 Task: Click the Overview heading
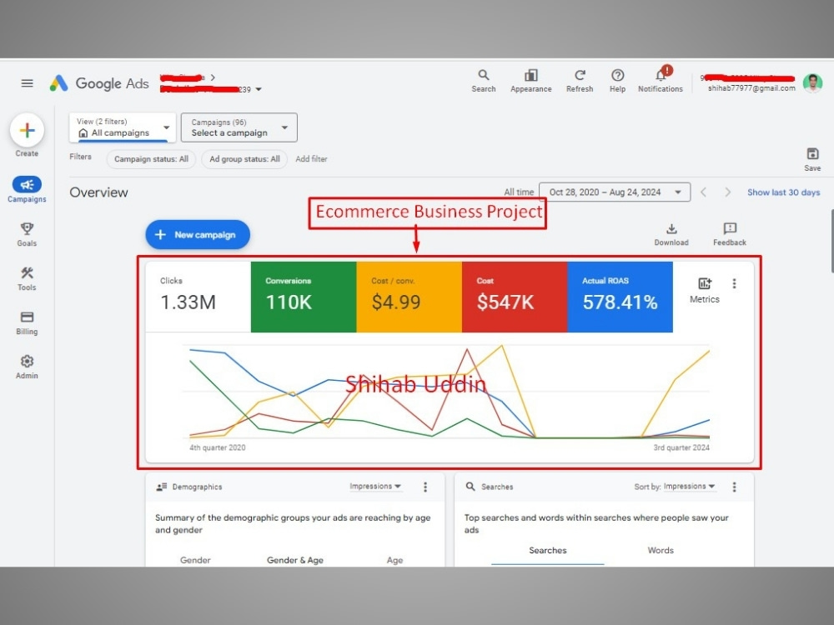pyautogui.click(x=98, y=192)
